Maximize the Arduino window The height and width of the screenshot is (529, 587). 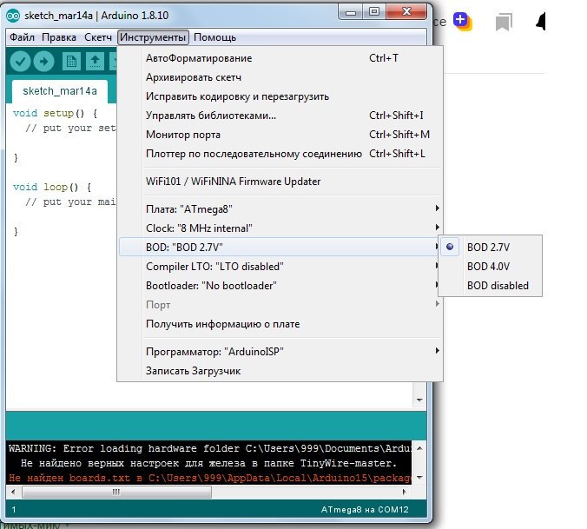point(374,12)
